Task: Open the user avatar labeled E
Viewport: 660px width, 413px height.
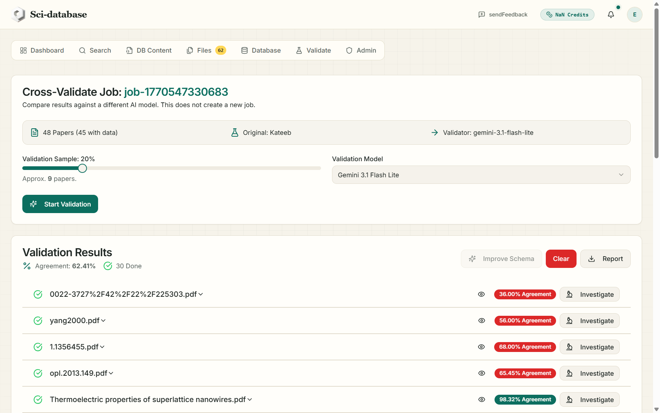Action: point(635,15)
